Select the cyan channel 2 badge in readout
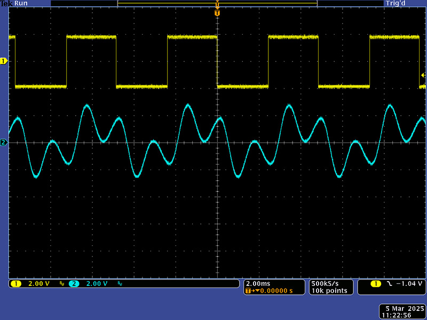 click(74, 284)
